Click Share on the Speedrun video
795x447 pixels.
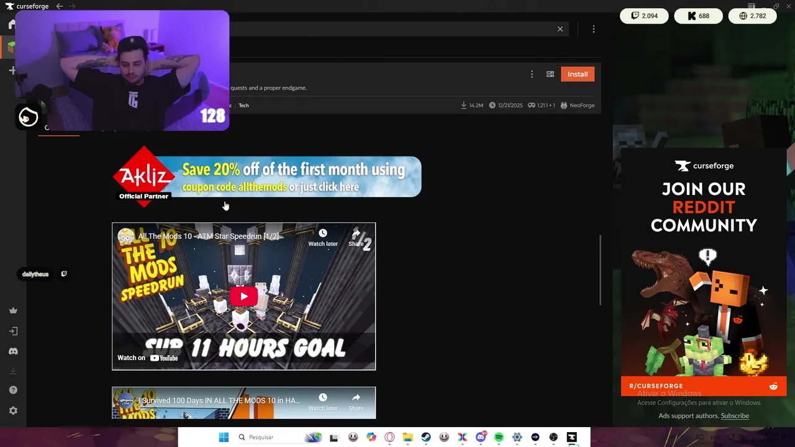[356, 237]
